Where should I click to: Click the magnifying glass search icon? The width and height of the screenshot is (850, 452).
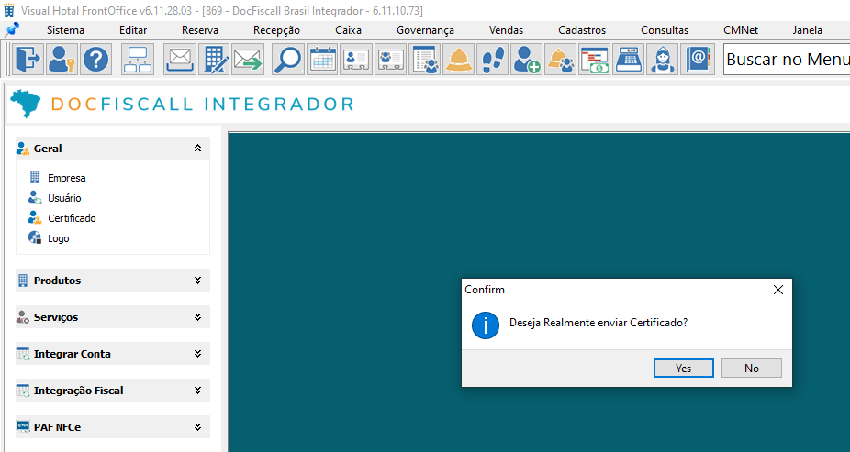288,60
